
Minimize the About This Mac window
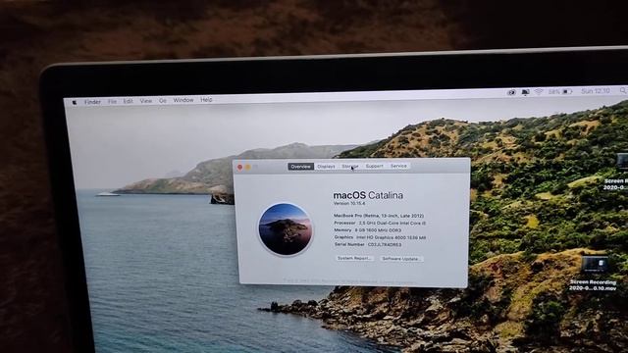248,167
